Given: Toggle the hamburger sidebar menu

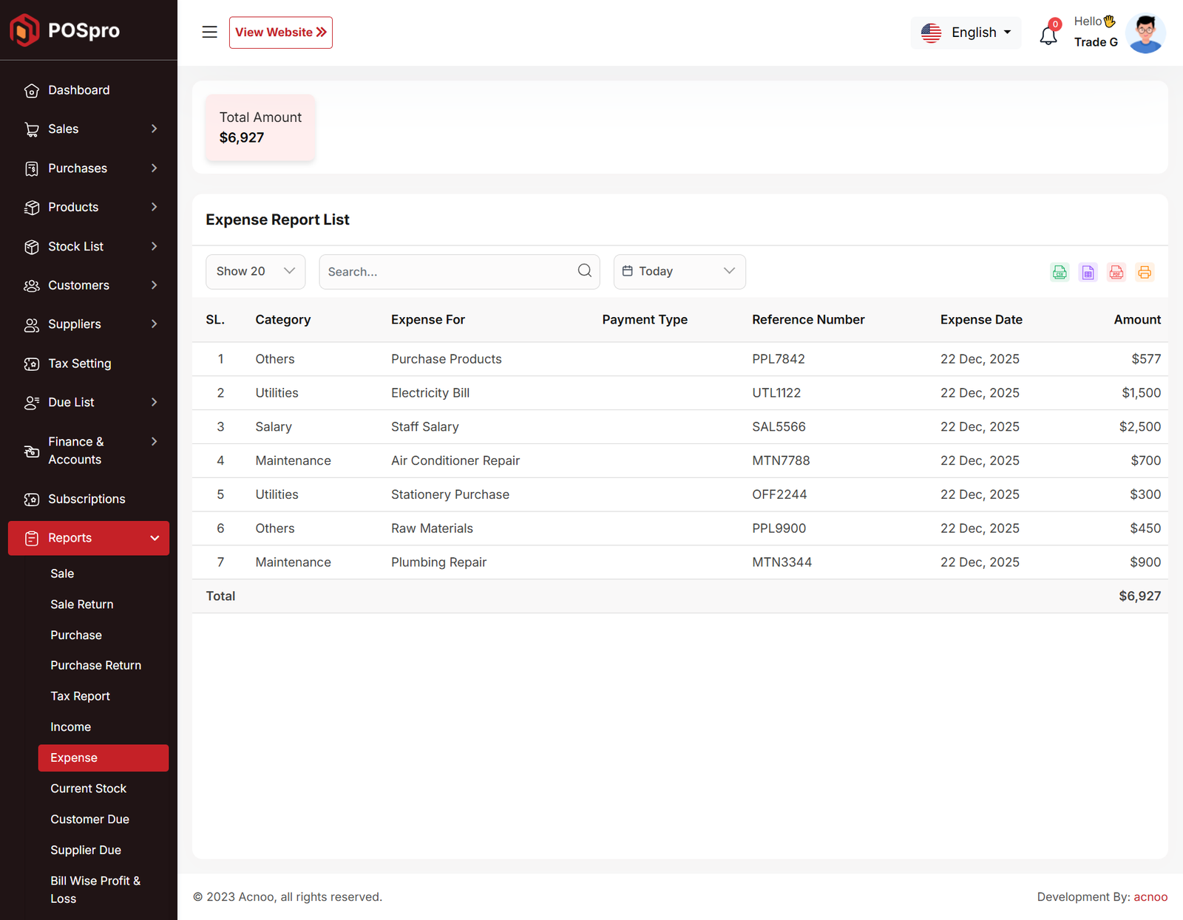Looking at the screenshot, I should tap(209, 33).
